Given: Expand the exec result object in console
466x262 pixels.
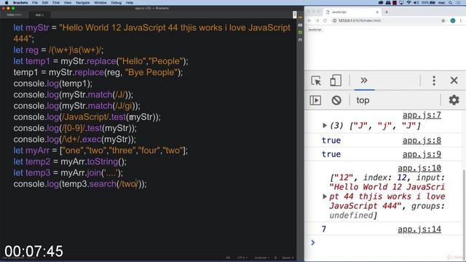Looking at the screenshot, I should 325,196.
